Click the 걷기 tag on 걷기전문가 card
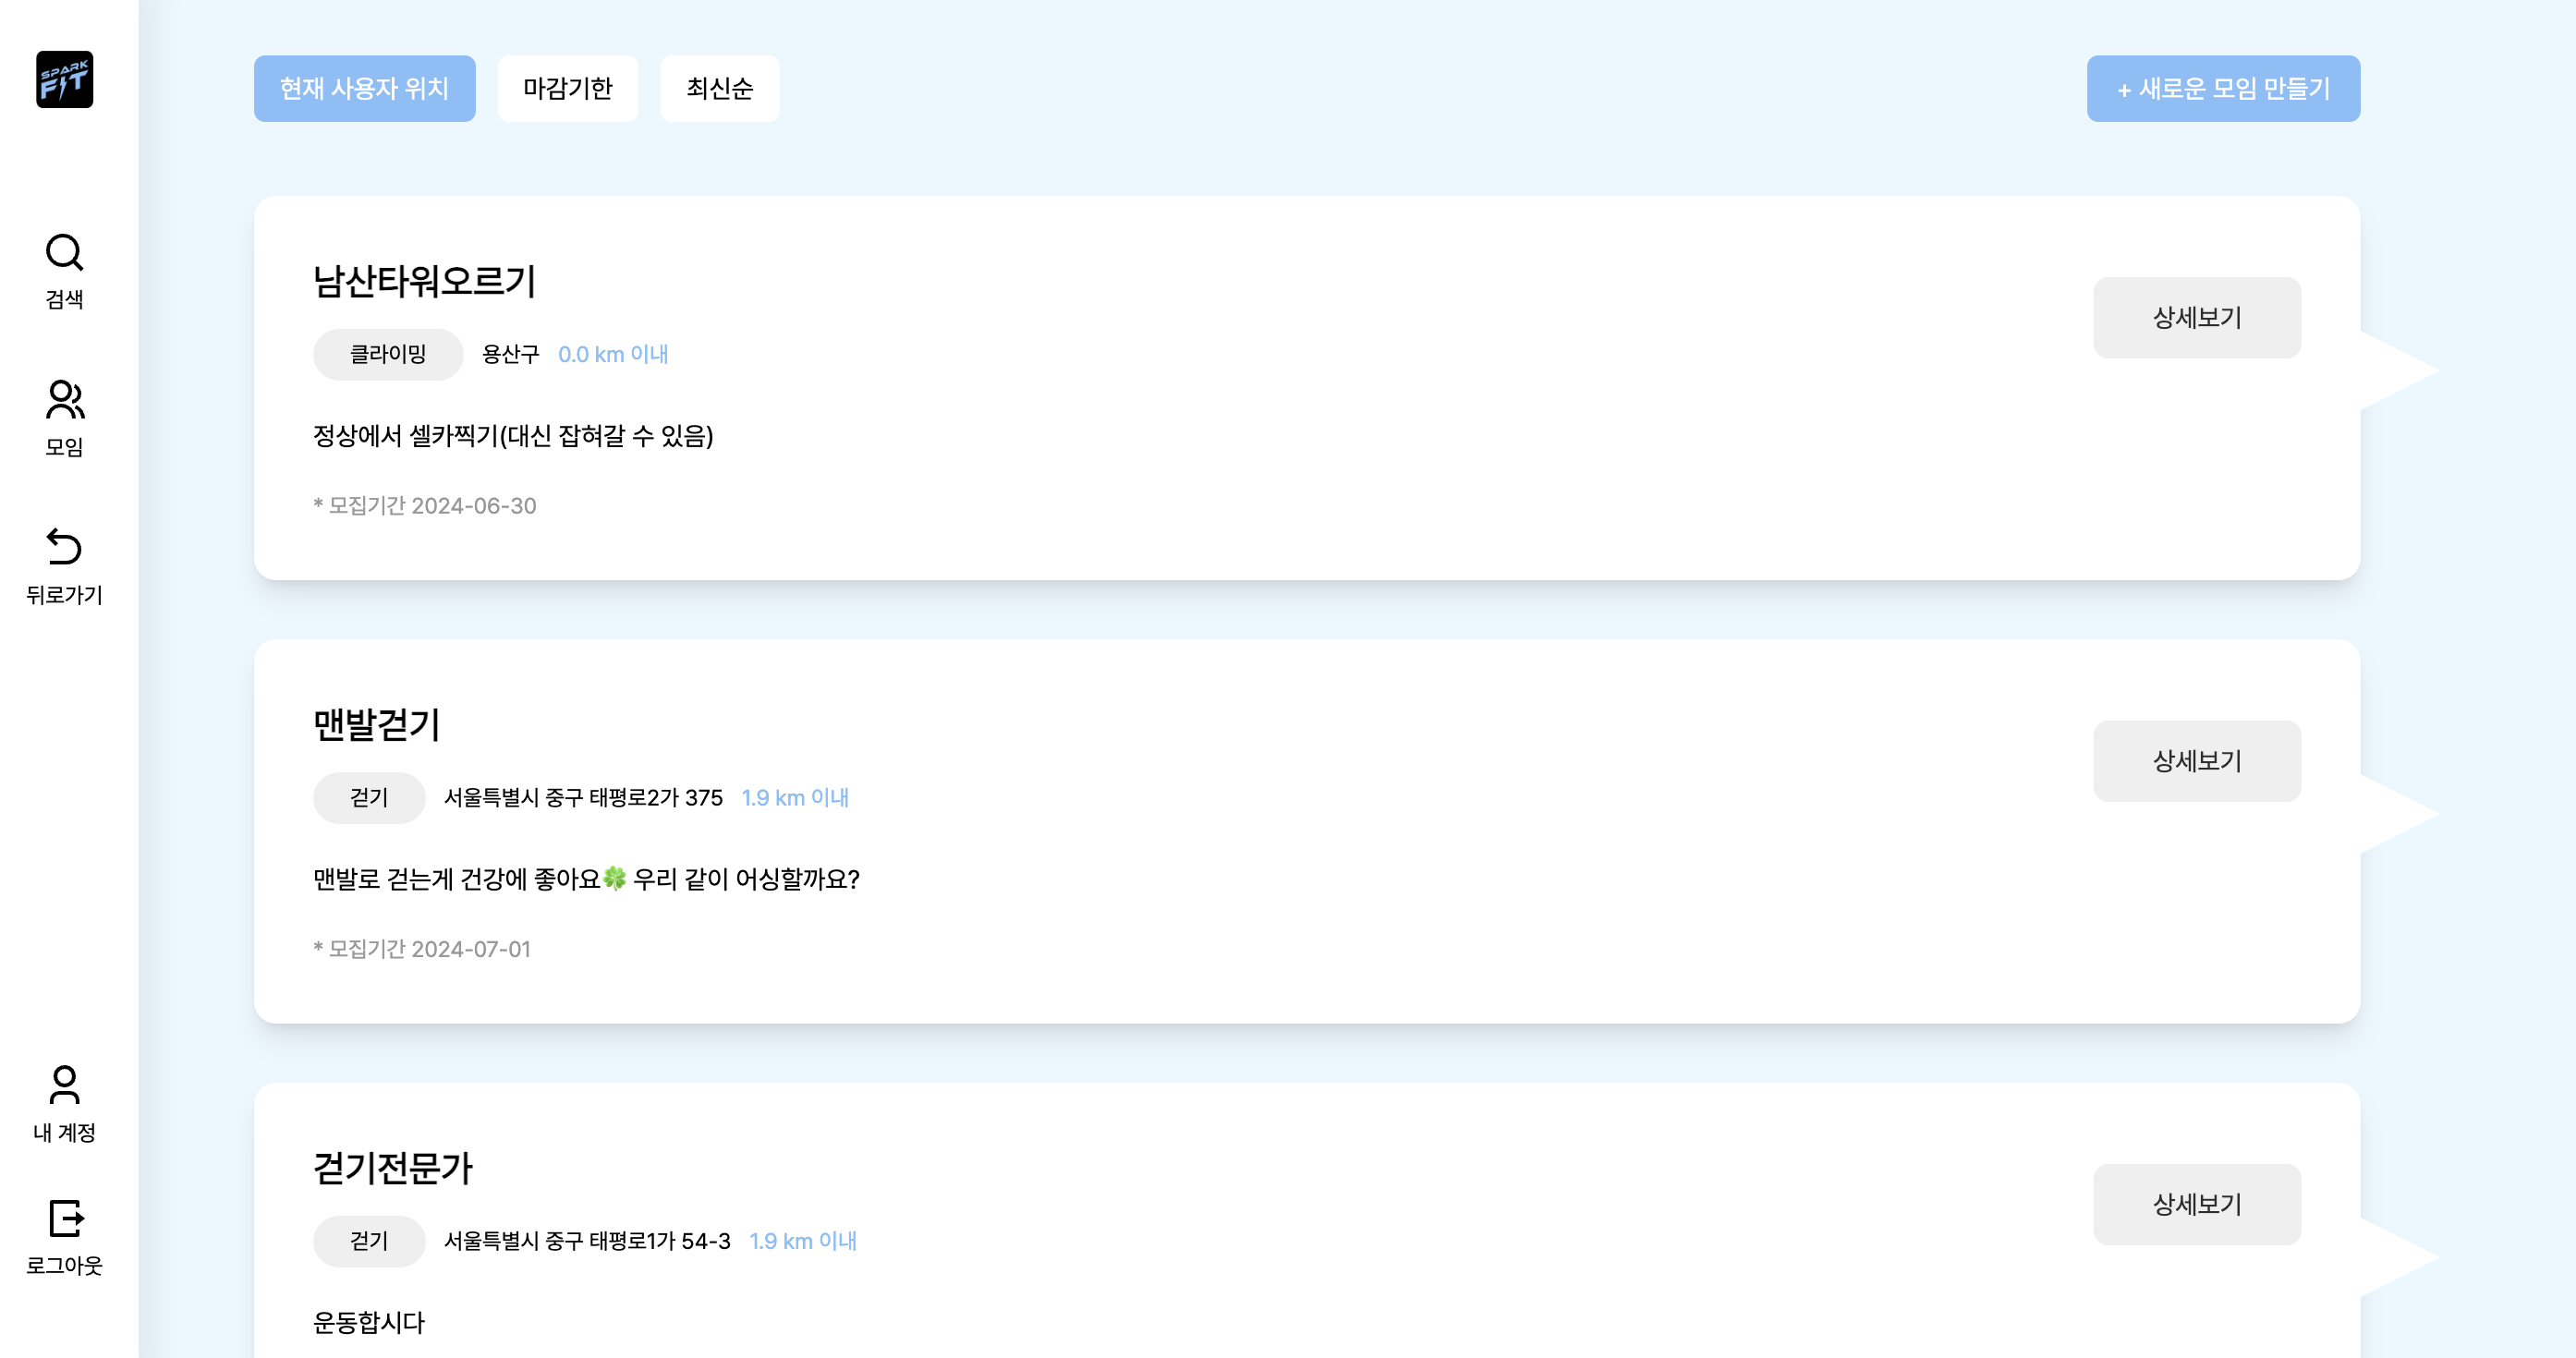The width and height of the screenshot is (2576, 1358). (368, 1241)
